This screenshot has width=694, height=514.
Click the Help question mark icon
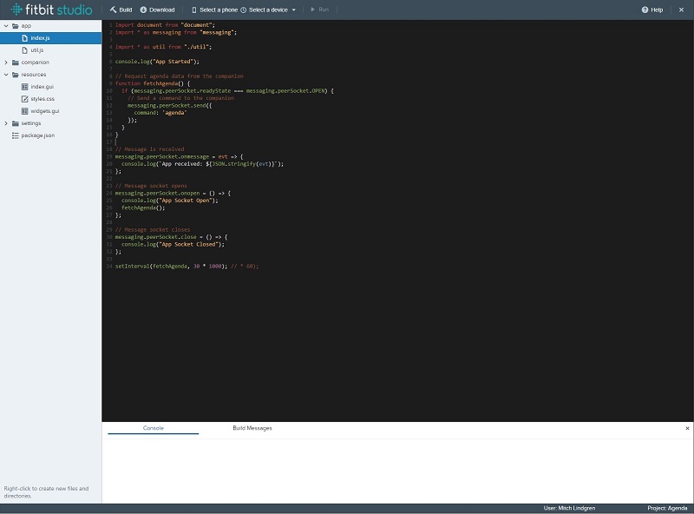click(x=645, y=10)
